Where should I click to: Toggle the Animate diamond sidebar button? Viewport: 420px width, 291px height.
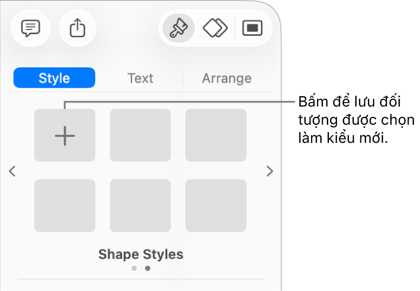[215, 28]
